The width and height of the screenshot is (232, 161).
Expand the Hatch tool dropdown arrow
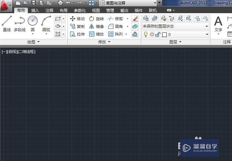(x=64, y=34)
